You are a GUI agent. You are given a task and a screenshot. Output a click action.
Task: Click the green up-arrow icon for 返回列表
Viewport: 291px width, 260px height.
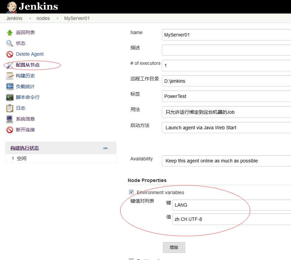(10, 33)
